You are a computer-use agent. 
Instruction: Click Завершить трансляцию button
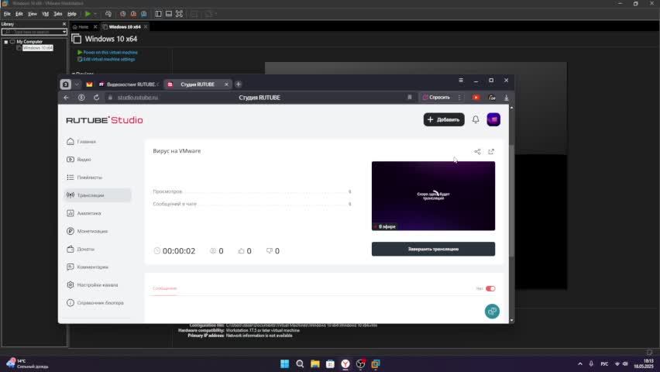433,249
